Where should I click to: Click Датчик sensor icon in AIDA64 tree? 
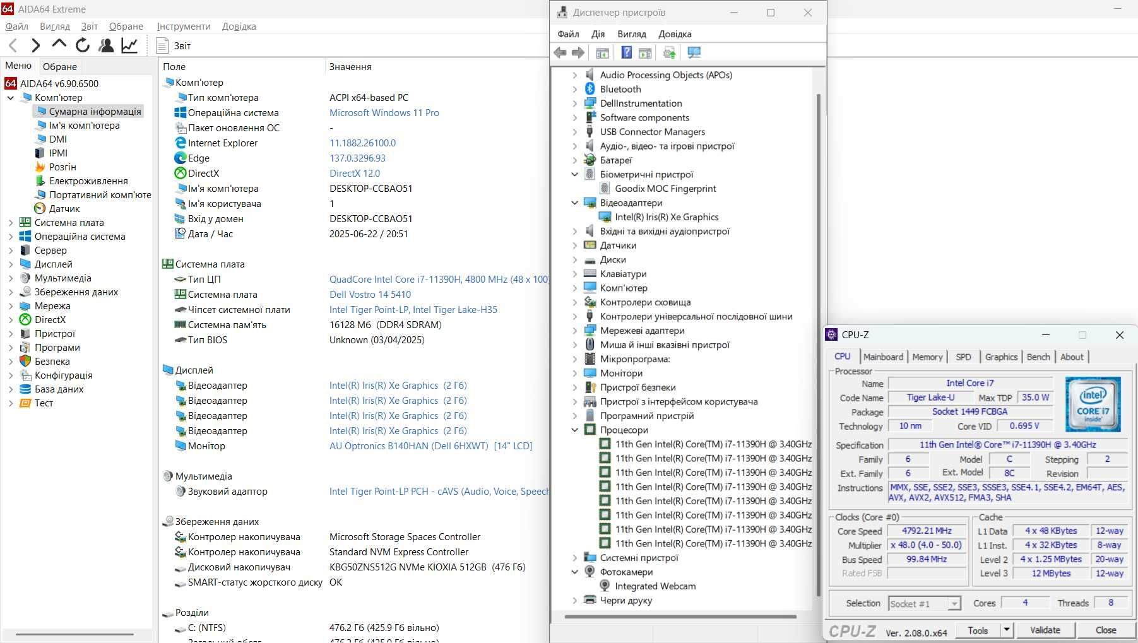click(x=40, y=208)
